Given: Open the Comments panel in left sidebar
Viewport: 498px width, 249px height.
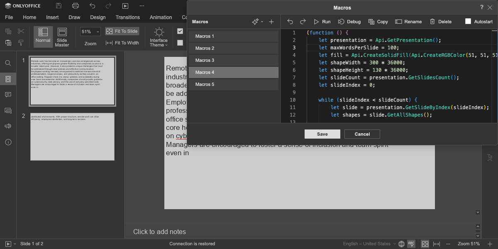Looking at the screenshot, I should click(8, 95).
